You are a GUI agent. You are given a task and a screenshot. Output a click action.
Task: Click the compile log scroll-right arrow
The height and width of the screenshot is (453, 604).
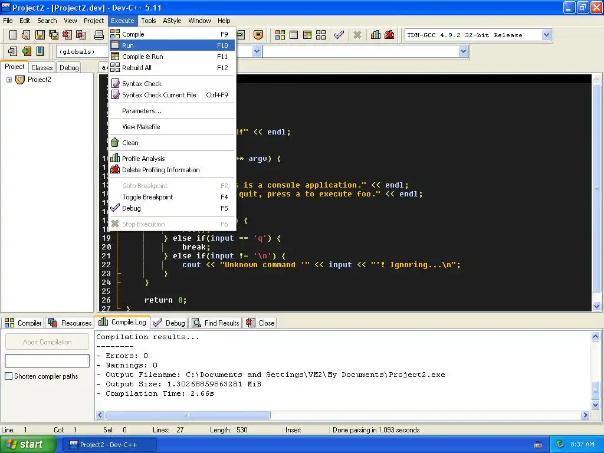tap(586, 415)
